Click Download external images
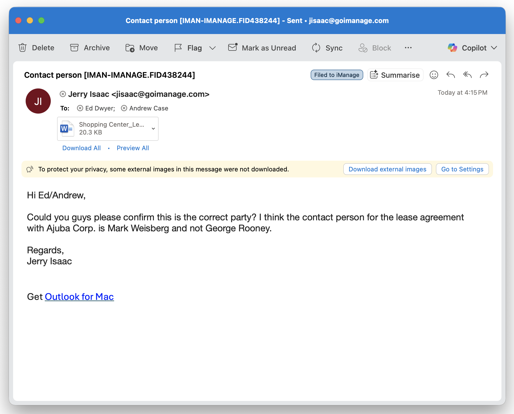Screen dimensions: 514x414 (x=387, y=169)
